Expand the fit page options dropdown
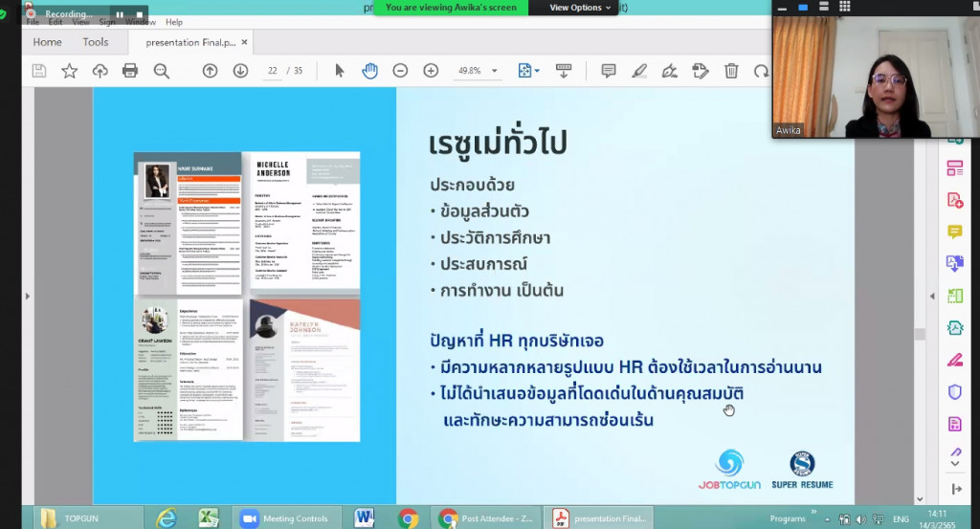The width and height of the screenshot is (980, 529). point(537,71)
